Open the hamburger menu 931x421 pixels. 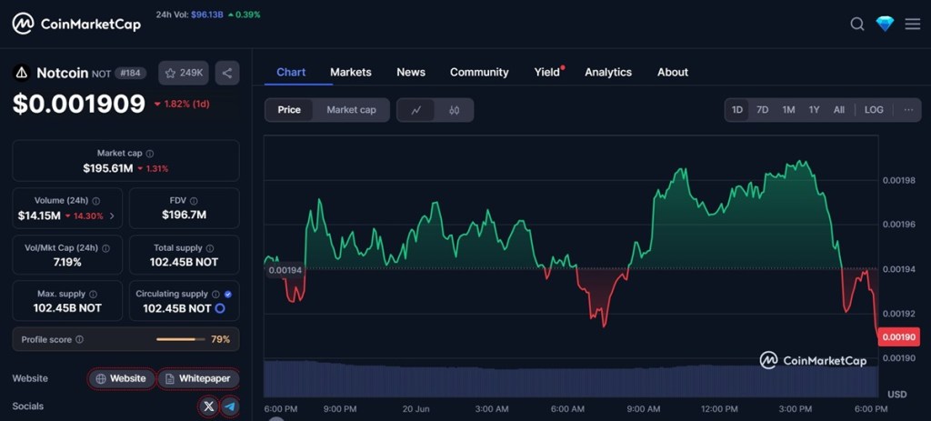(x=913, y=24)
